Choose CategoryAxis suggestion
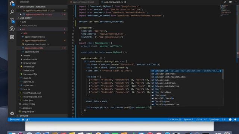This screenshot has width=239, height=134. 186,80
